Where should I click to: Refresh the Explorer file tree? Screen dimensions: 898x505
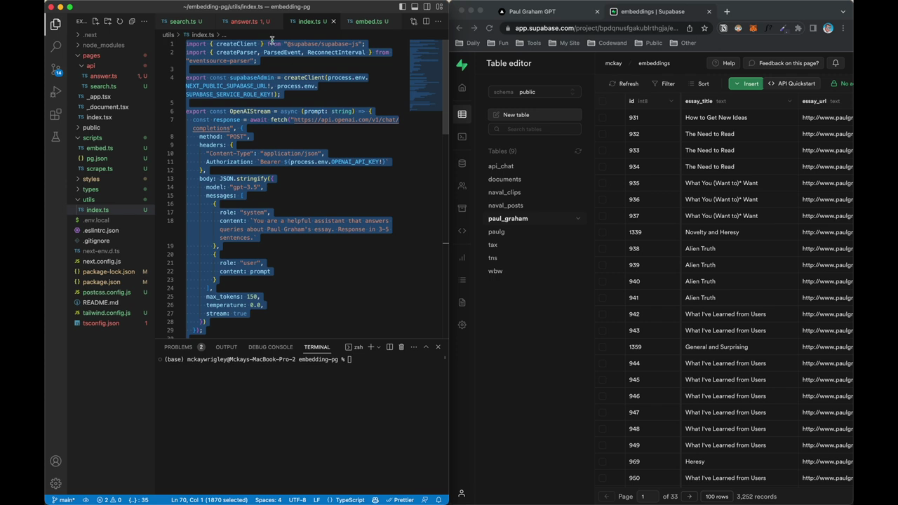click(119, 22)
